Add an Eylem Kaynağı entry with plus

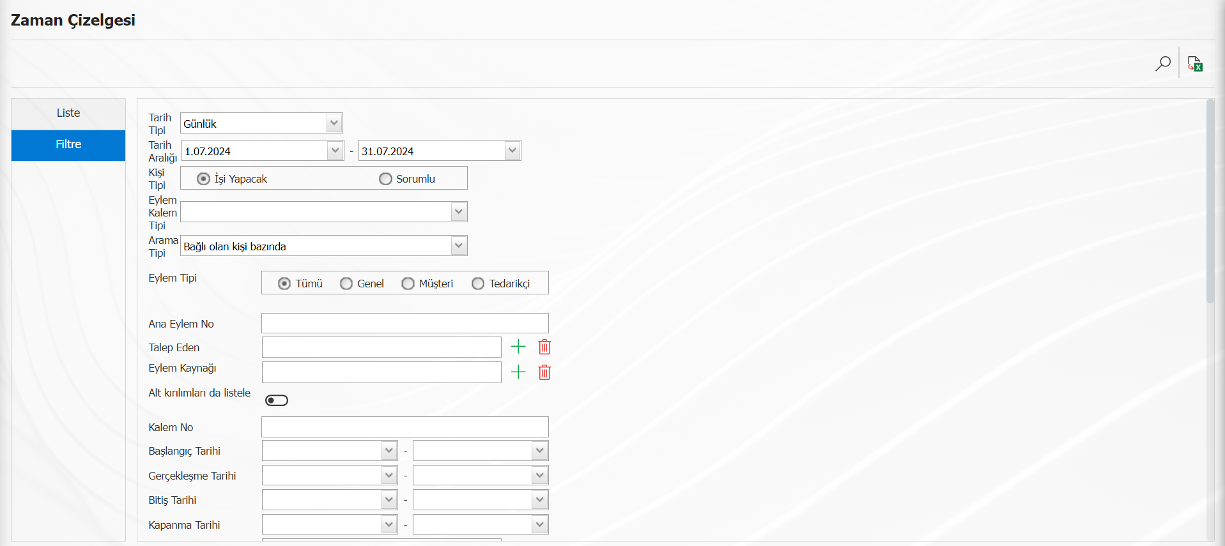point(518,372)
